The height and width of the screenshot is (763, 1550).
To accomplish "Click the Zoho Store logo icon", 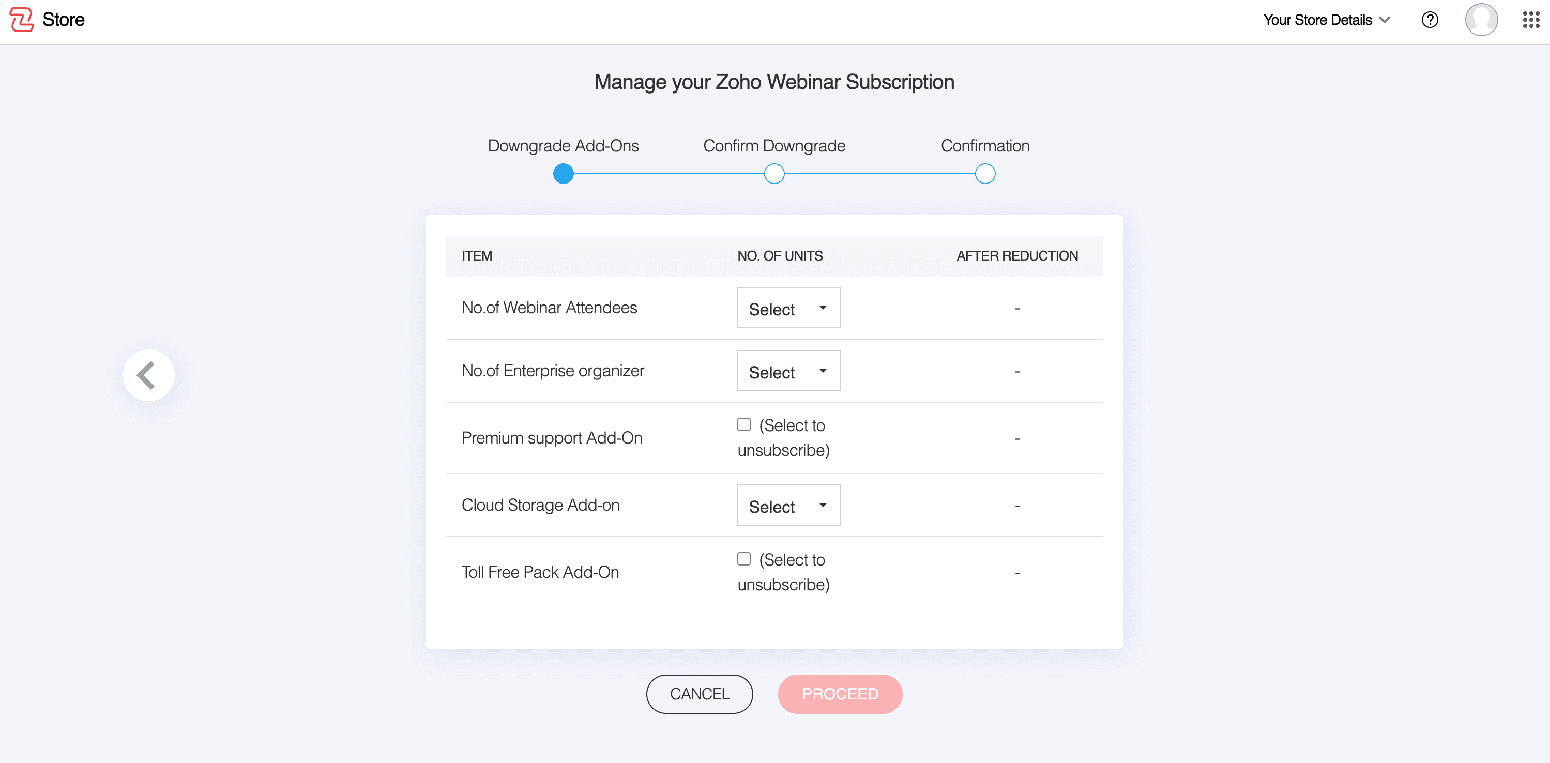I will coord(22,19).
